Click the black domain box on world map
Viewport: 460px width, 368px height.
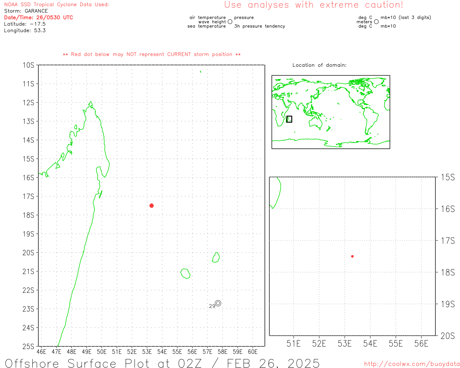[x=289, y=119]
